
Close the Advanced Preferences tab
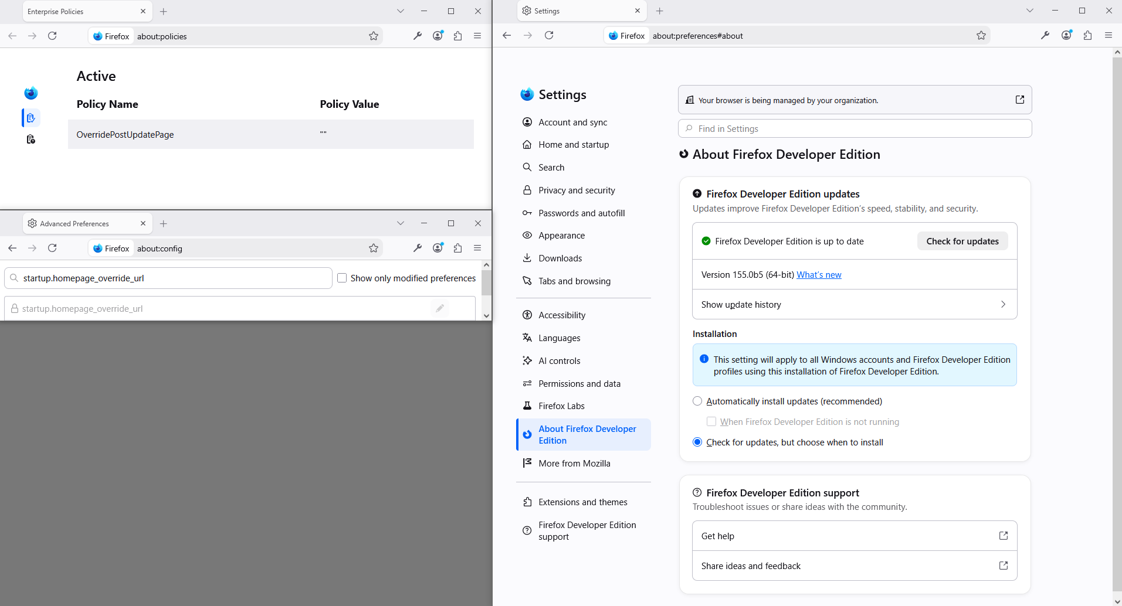coord(143,223)
